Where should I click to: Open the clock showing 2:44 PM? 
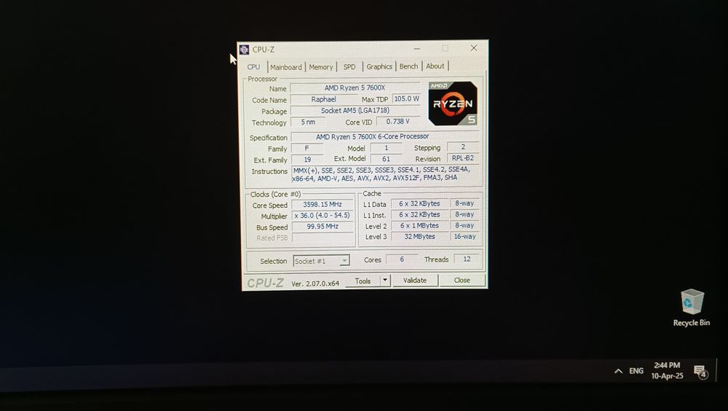(x=667, y=370)
